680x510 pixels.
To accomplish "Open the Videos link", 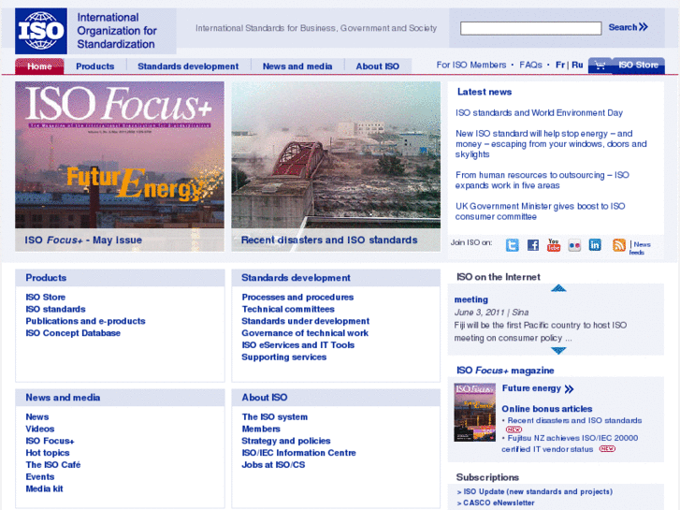I will (40, 429).
